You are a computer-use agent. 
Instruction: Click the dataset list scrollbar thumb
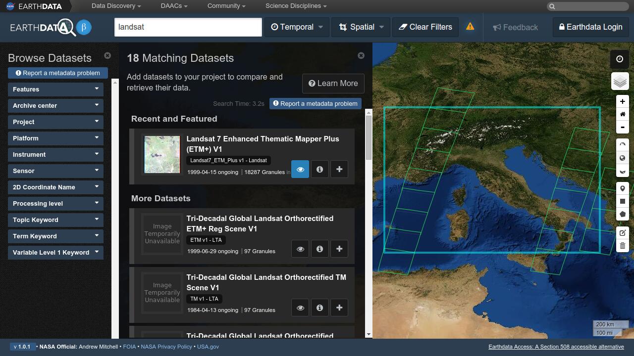pos(369,137)
